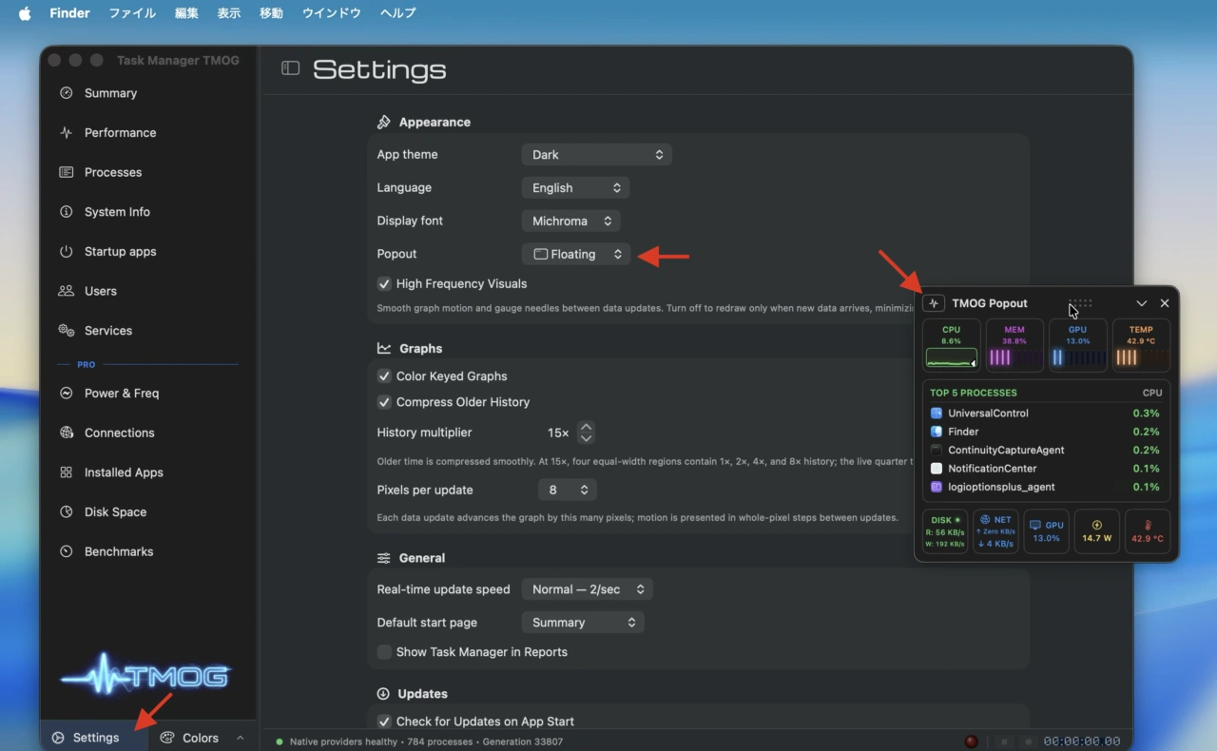Open the Users page
This screenshot has height=751, width=1217.
[x=100, y=291]
